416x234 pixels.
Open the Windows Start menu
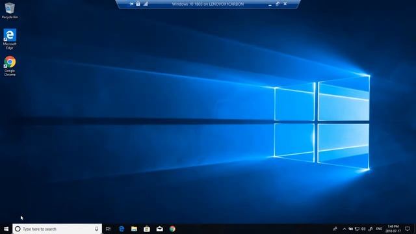point(6,229)
